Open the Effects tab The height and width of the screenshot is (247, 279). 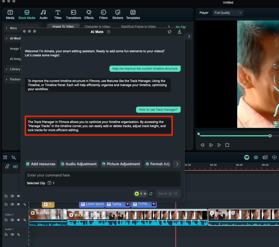tap(89, 14)
